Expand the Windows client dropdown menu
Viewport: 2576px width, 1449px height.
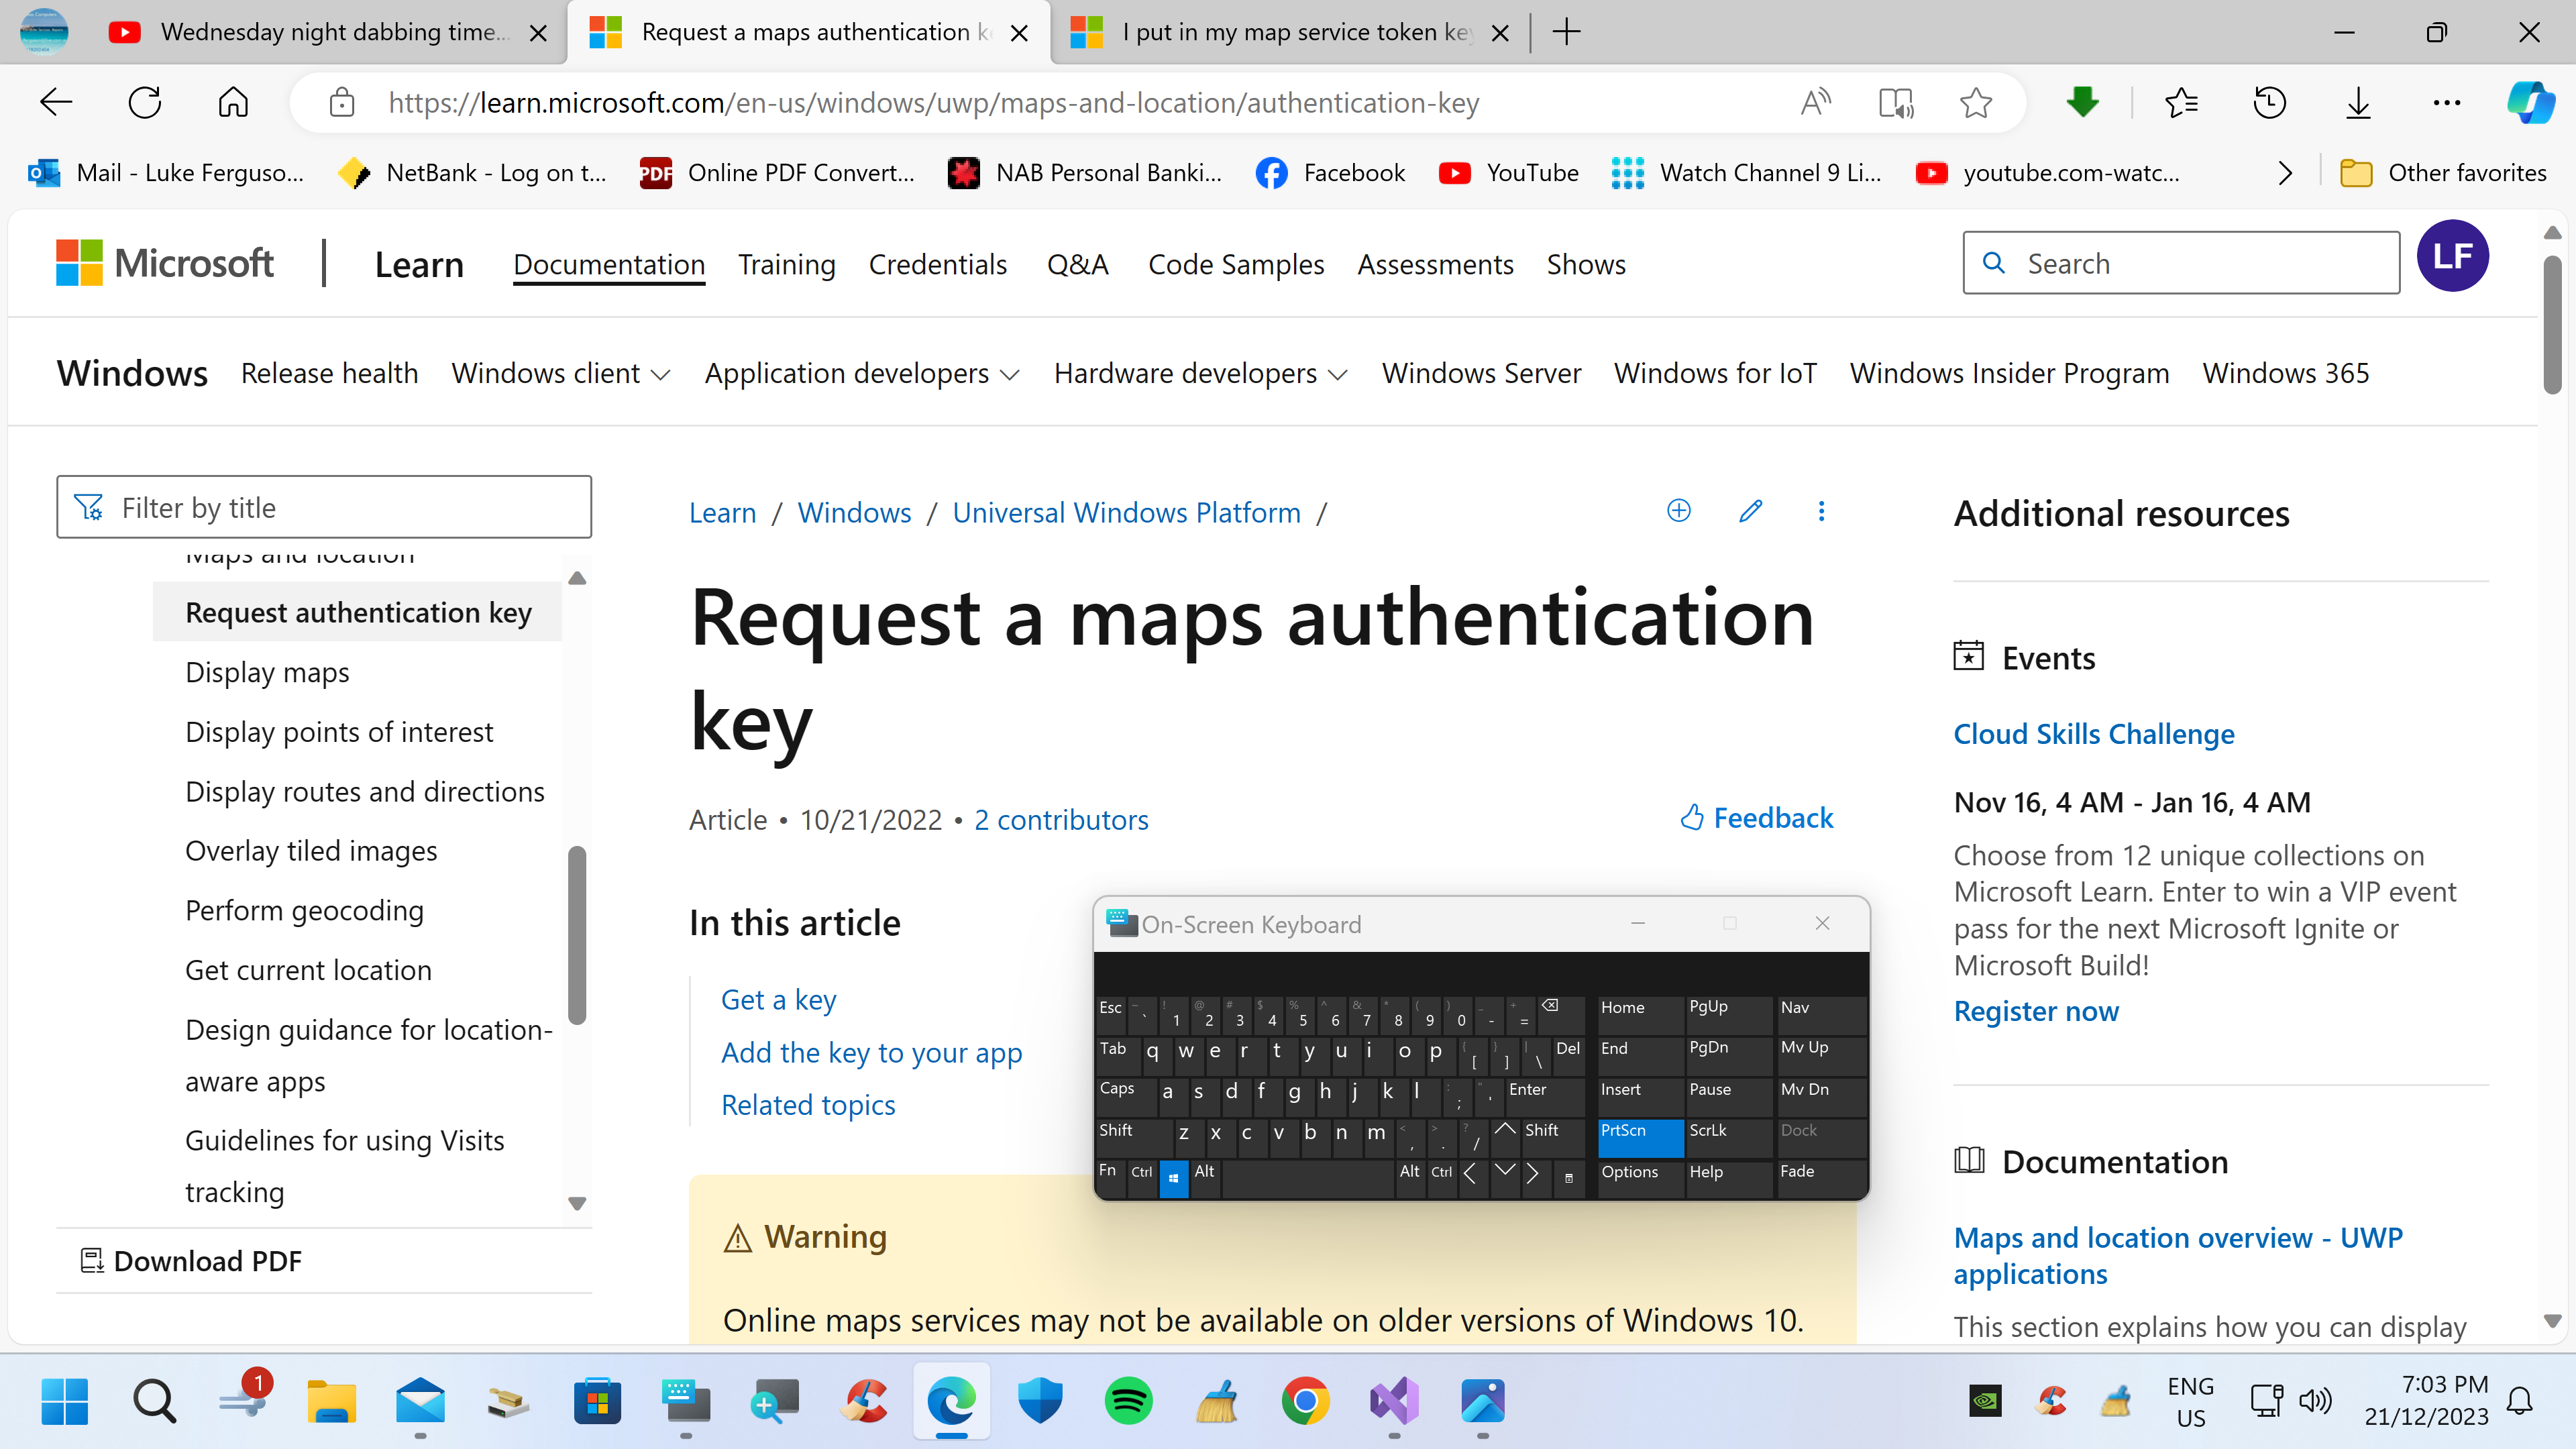pos(559,372)
